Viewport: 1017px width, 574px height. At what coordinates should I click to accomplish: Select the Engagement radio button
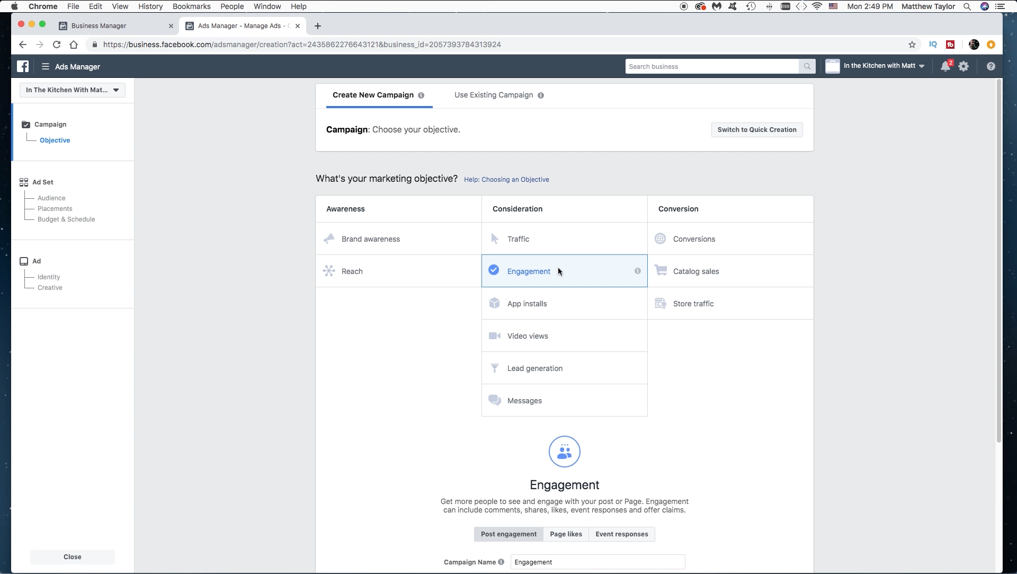coord(494,271)
